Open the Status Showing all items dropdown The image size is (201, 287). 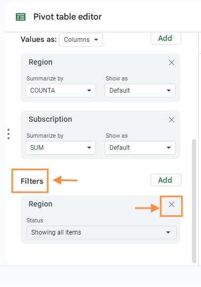tap(101, 232)
